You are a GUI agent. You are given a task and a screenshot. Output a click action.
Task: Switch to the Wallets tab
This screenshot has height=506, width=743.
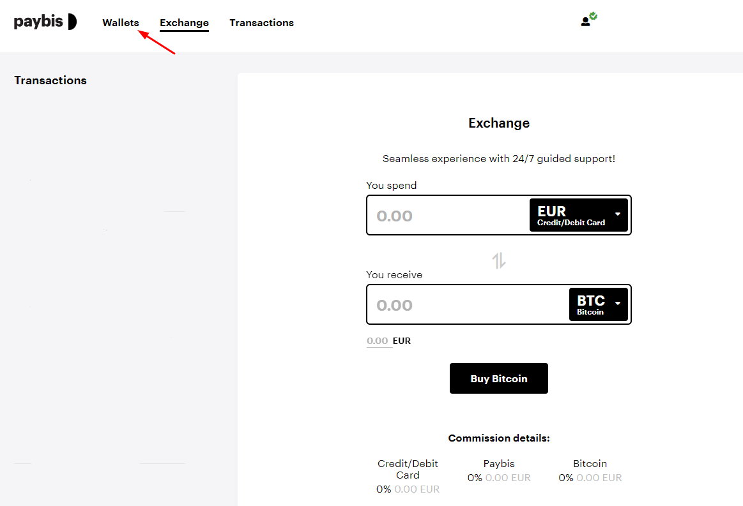pyautogui.click(x=121, y=22)
